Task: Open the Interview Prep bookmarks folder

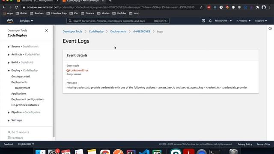Action: [57, 13]
